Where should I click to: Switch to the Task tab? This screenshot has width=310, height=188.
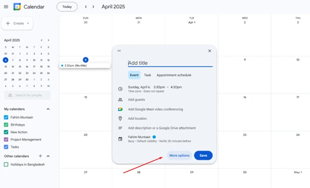pos(148,75)
